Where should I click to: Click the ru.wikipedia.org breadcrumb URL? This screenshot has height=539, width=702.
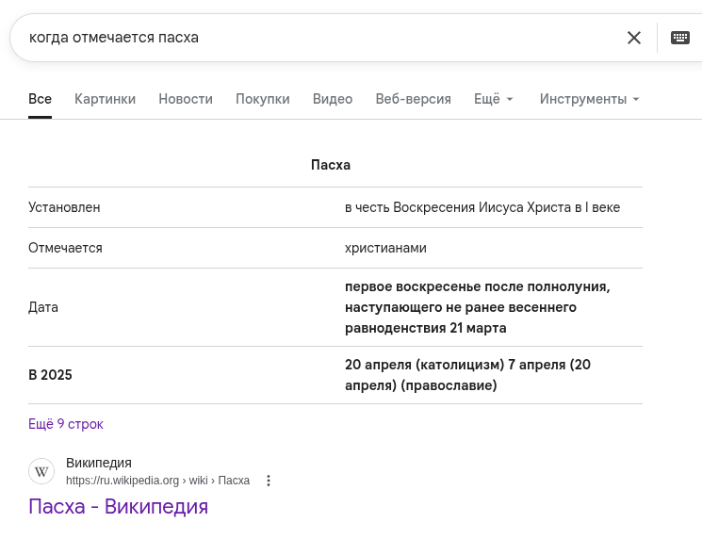point(157,481)
